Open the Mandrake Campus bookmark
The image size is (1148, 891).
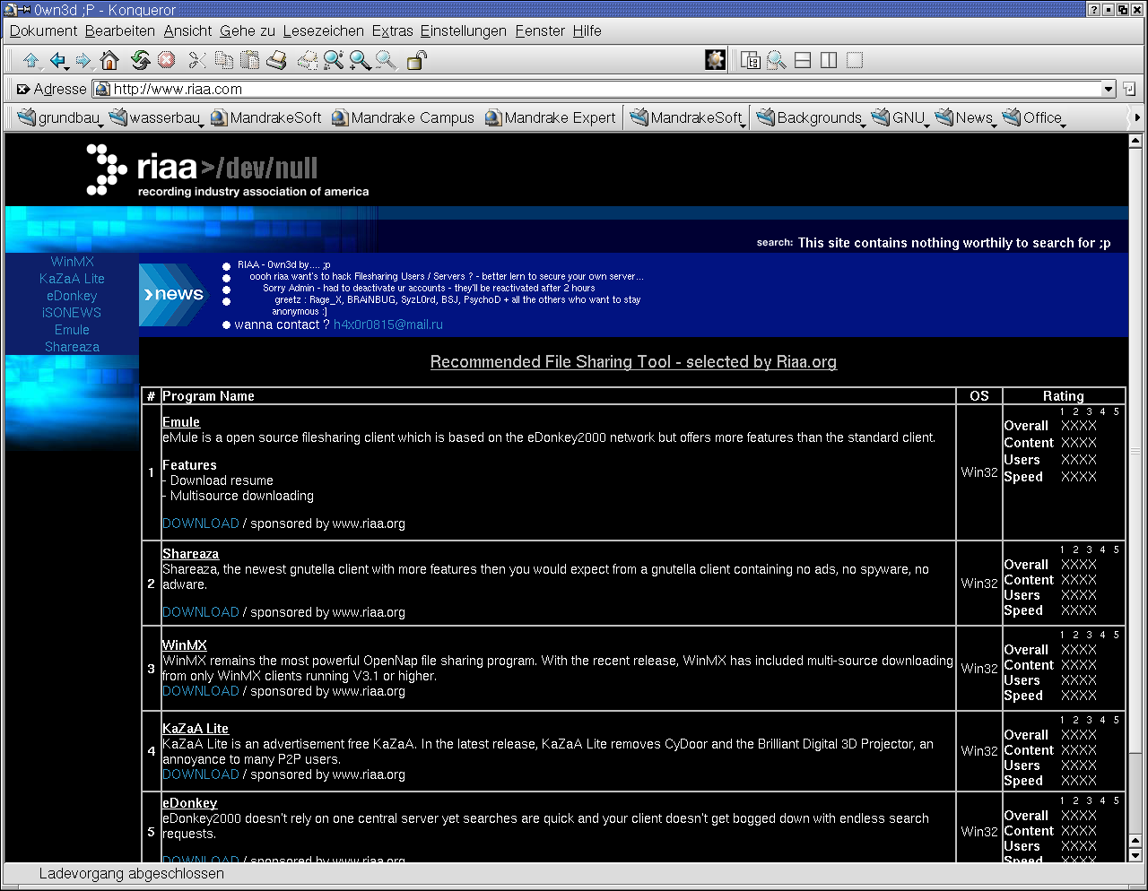pos(403,117)
